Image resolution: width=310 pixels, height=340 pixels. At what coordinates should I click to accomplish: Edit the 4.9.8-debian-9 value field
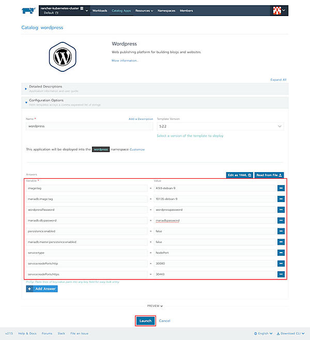(214, 188)
